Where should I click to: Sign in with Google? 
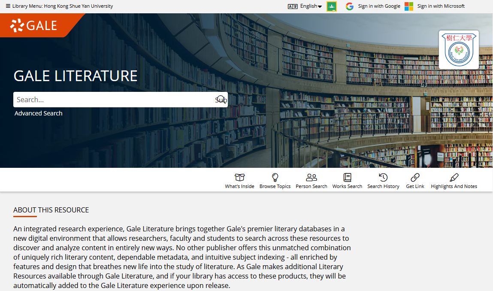coord(373,6)
